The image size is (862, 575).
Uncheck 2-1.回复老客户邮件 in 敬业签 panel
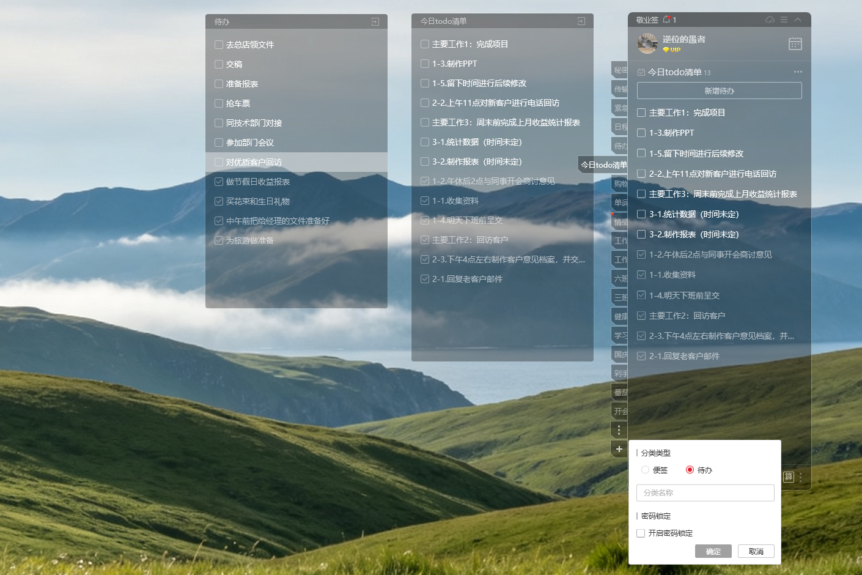641,356
